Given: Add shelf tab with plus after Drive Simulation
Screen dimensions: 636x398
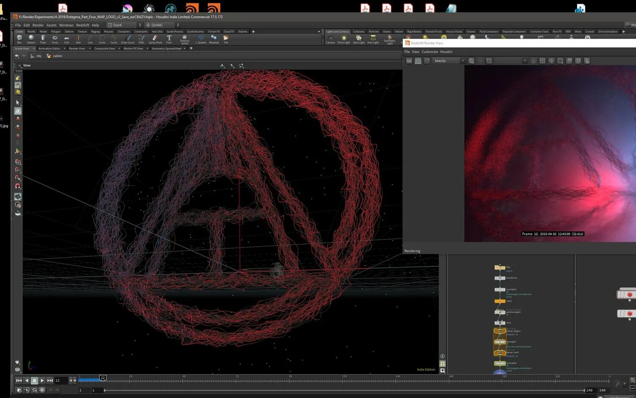Looking at the screenshot, I should [623, 31].
